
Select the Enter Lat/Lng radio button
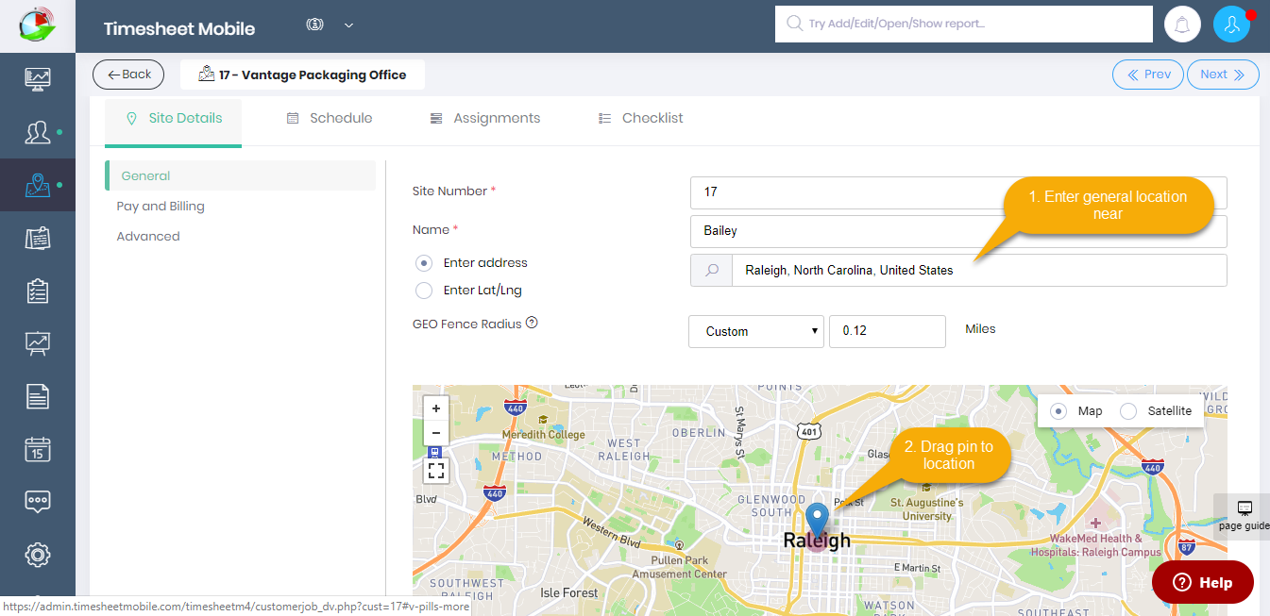424,291
